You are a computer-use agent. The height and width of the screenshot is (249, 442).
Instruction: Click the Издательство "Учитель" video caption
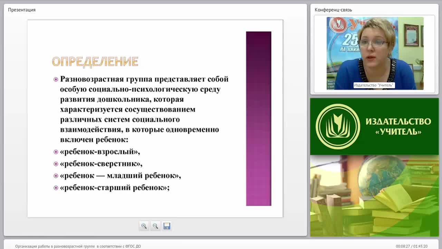coord(374,85)
